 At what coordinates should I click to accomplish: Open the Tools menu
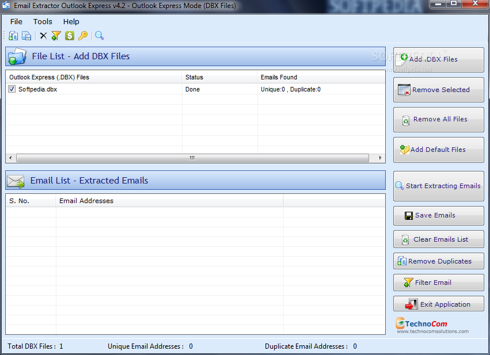[x=43, y=21]
